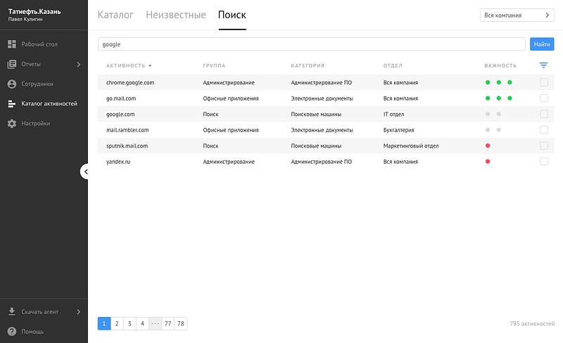Image resolution: width=563 pixels, height=343 pixels.
Task: Click the Отдел column header
Action: (393, 65)
